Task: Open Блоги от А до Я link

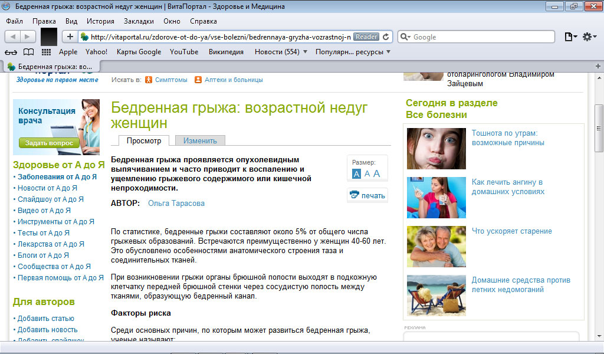Action: pyautogui.click(x=43, y=255)
